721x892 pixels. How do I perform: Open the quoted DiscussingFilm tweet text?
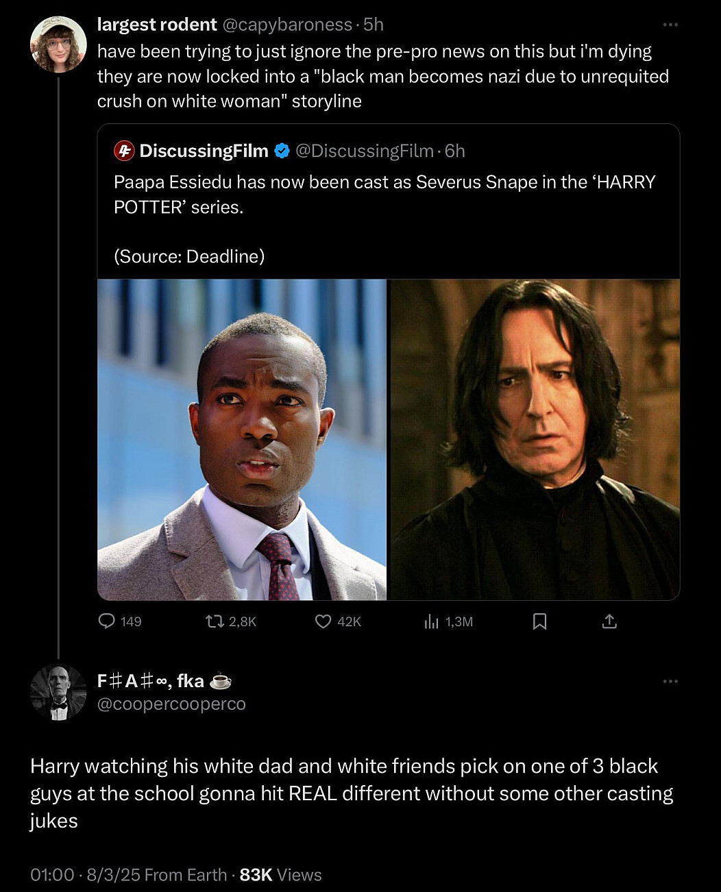pos(384,194)
